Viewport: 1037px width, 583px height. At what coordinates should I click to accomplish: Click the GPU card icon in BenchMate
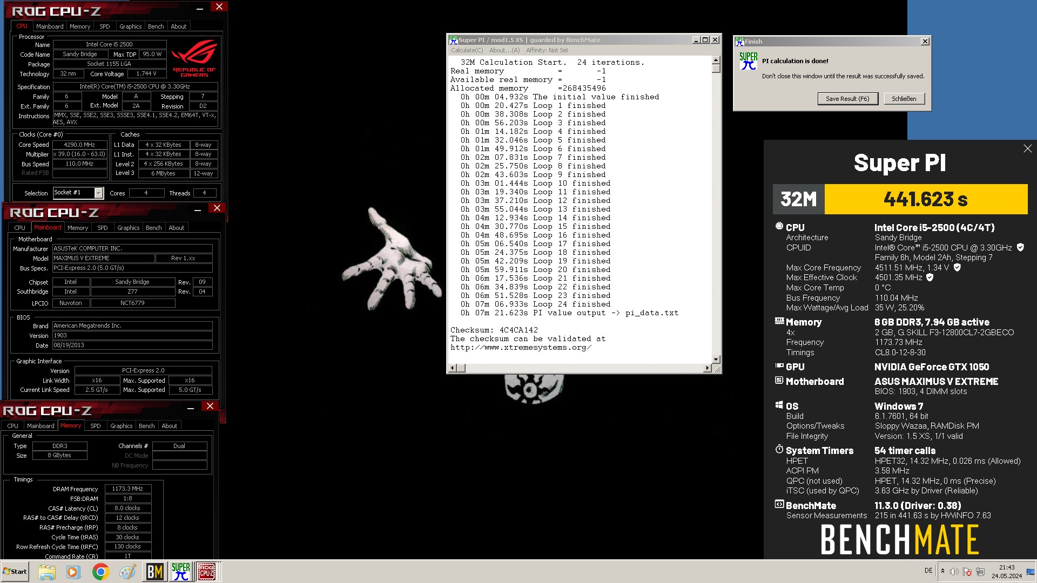(x=779, y=366)
